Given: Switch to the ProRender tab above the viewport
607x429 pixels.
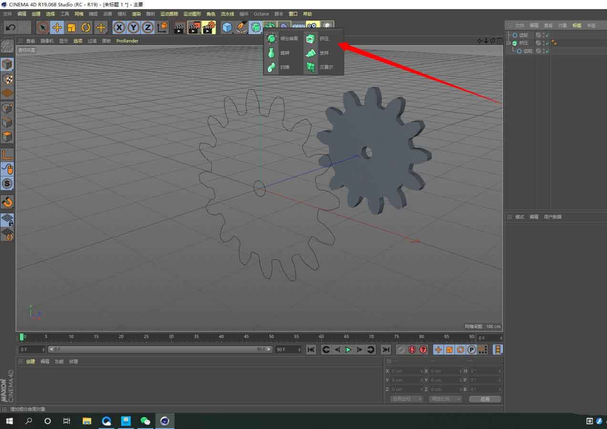Looking at the screenshot, I should pos(127,41).
